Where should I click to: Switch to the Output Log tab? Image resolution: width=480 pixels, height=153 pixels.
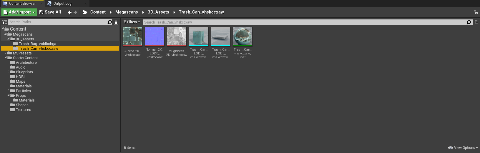[x=62, y=4]
